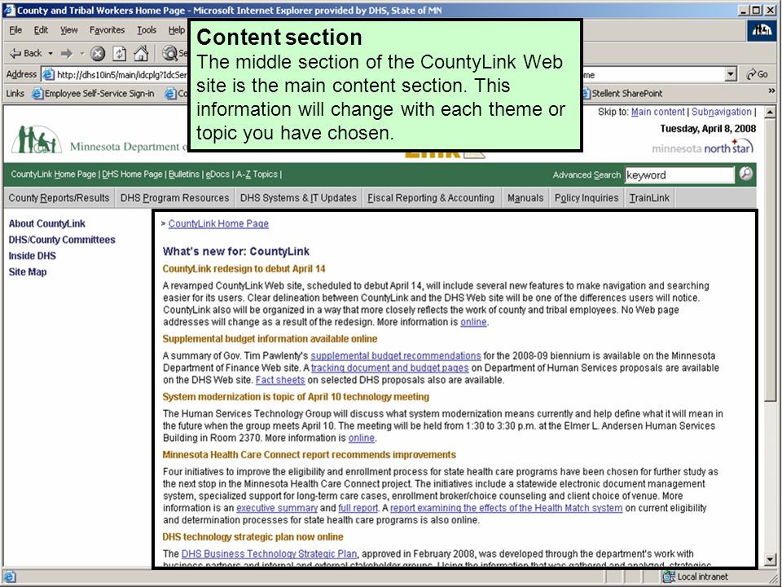Click the page vertical scrollbar thumb
Image resolution: width=782 pixels, height=587 pixels.
pyautogui.click(x=770, y=259)
